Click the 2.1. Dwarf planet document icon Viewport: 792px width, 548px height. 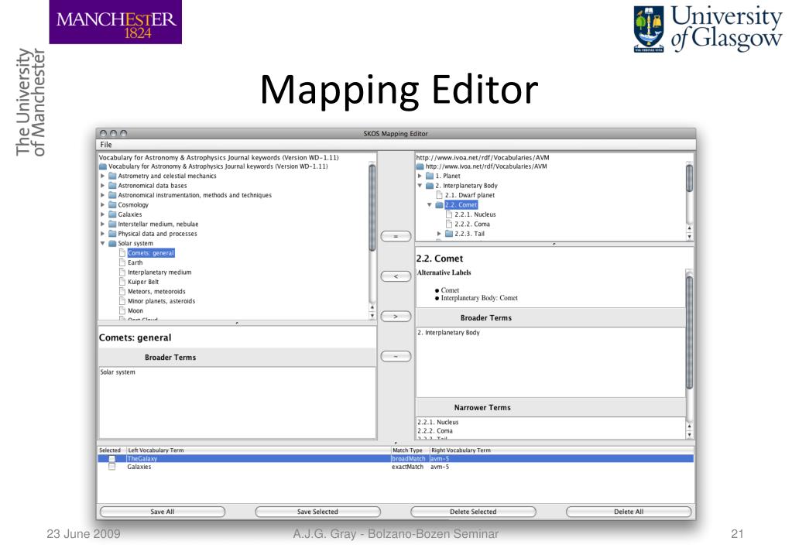click(440, 196)
